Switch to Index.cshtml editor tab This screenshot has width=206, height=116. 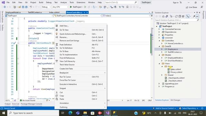click(54, 12)
